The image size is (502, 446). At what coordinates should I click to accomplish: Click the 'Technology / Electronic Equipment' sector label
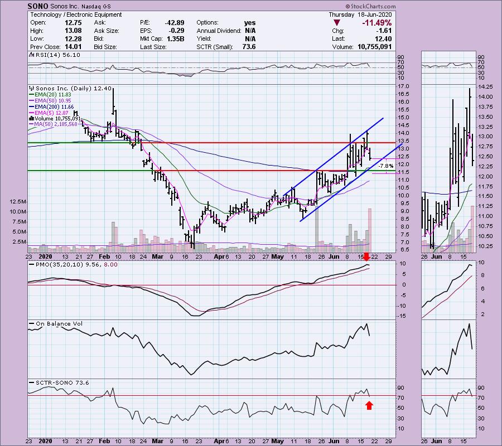(x=76, y=14)
